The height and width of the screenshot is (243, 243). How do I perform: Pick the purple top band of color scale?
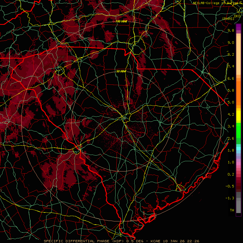pyautogui.click(x=238, y=27)
